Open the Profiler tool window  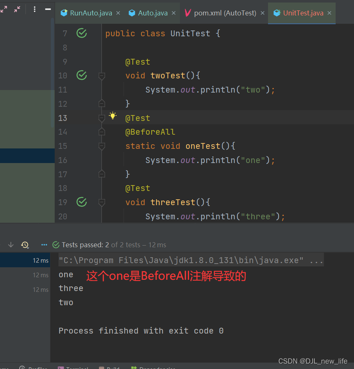click(x=33, y=367)
